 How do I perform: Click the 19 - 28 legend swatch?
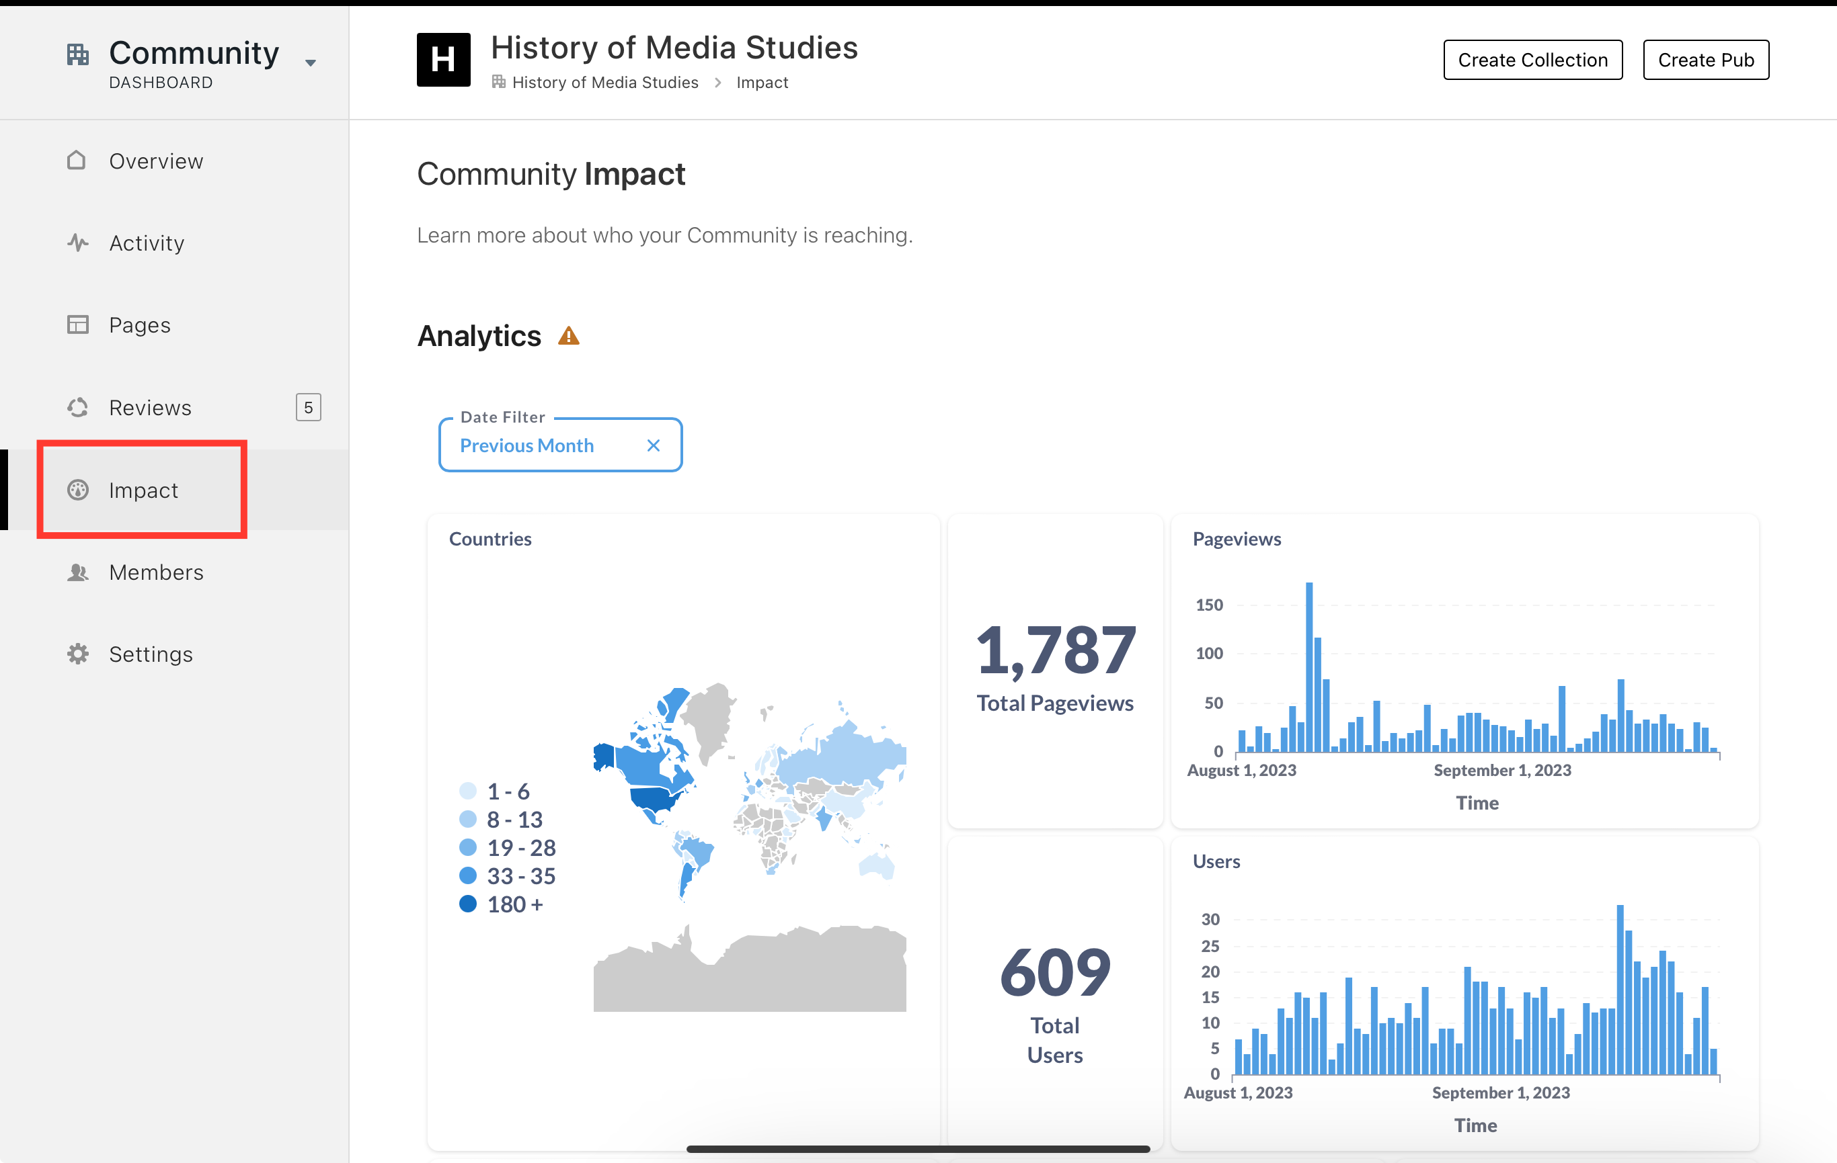pos(467,847)
